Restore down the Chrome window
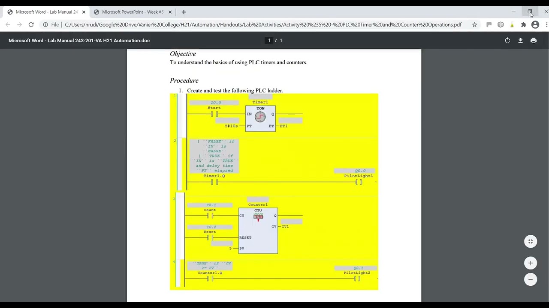Image resolution: width=549 pixels, height=308 pixels. point(530,12)
